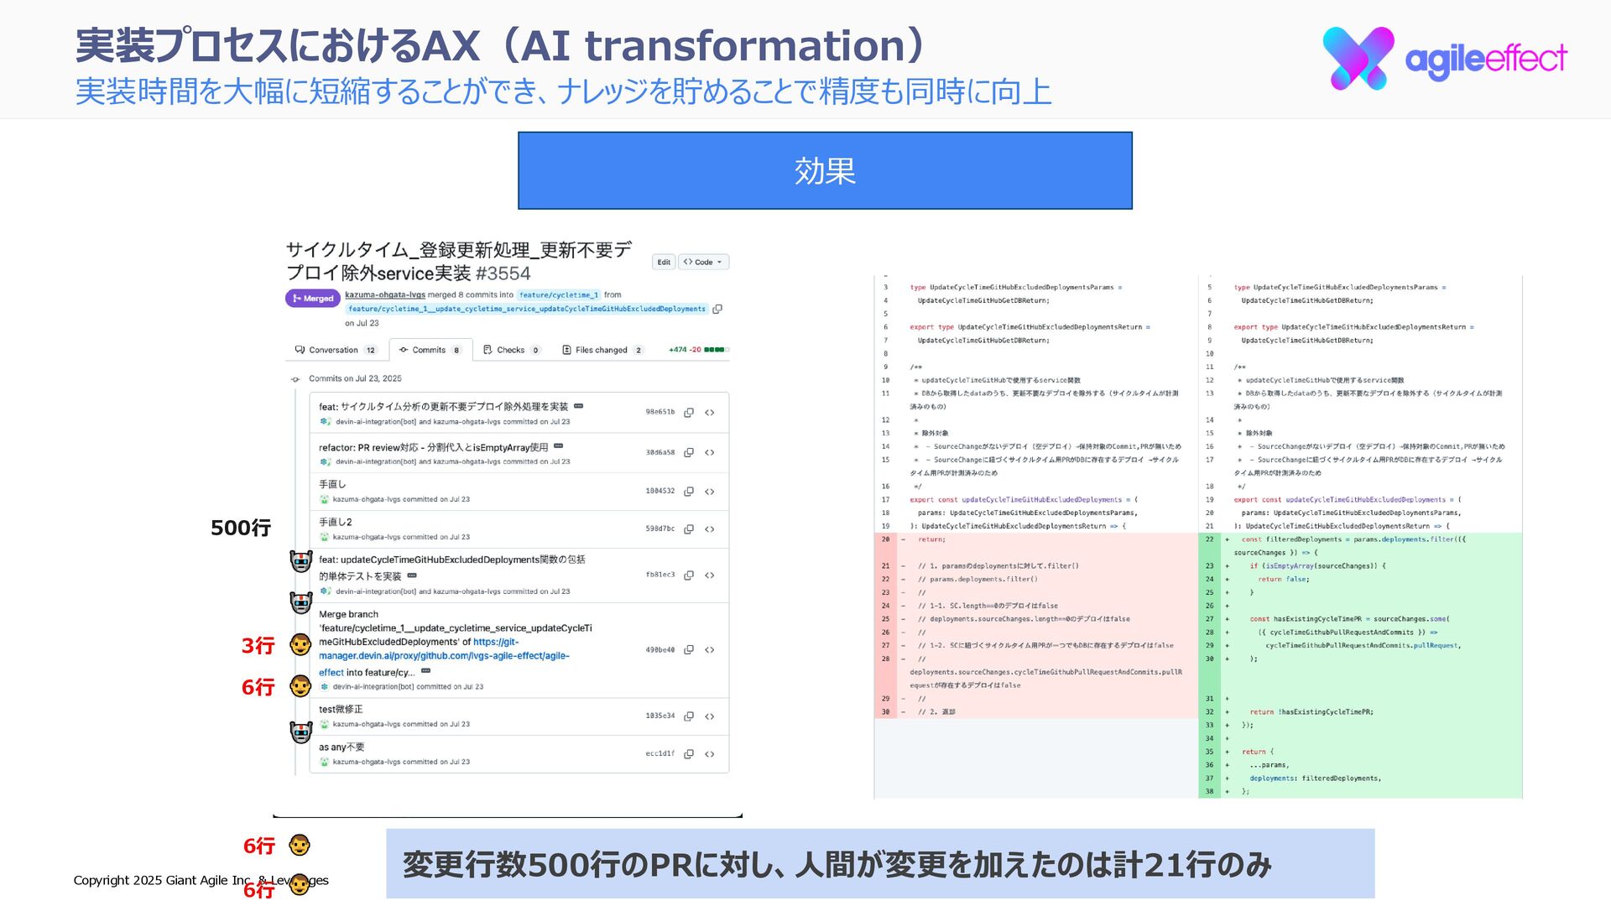
Task: Copy the branch name using the copy icon
Action: point(717,310)
